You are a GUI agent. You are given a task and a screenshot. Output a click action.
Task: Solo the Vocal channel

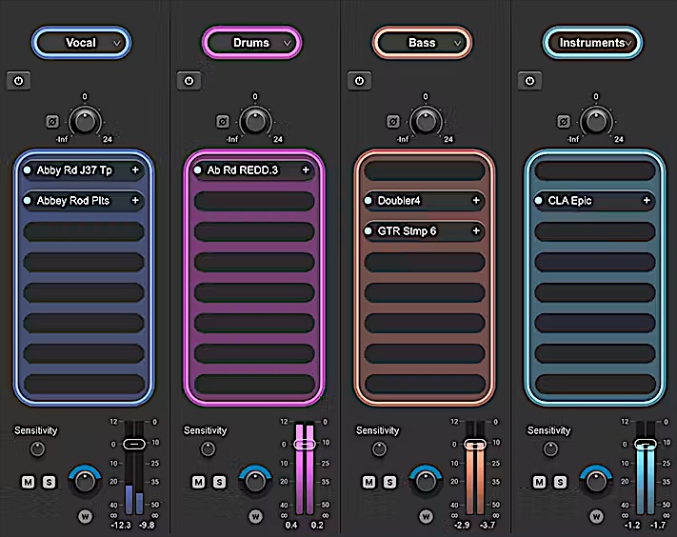[x=49, y=482]
